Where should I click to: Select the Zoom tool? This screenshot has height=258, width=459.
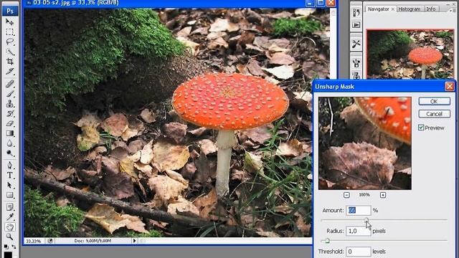[x=9, y=236]
